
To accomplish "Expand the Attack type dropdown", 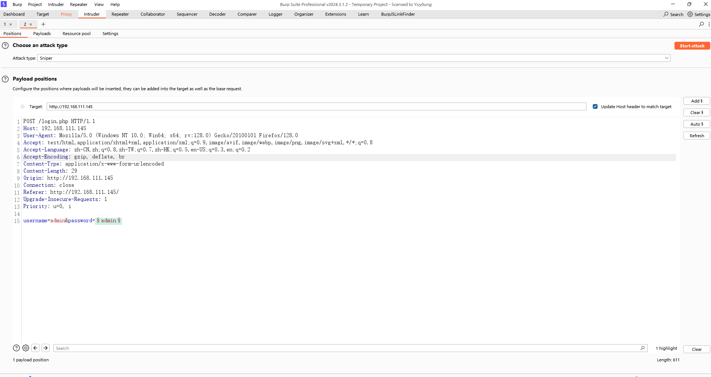I will 666,58.
